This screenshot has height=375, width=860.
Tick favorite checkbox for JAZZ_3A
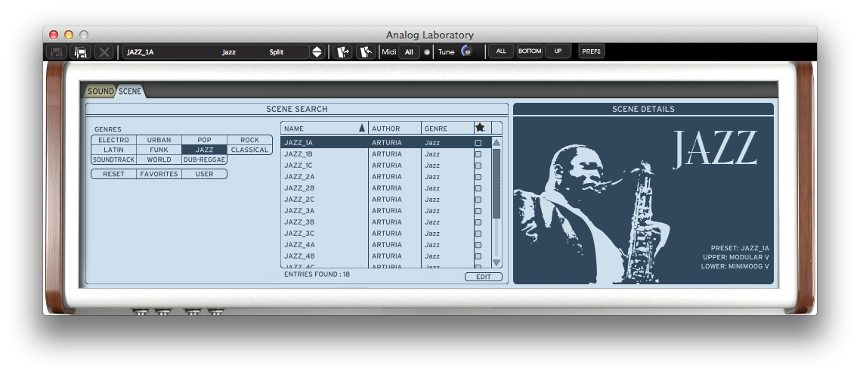coord(478,211)
